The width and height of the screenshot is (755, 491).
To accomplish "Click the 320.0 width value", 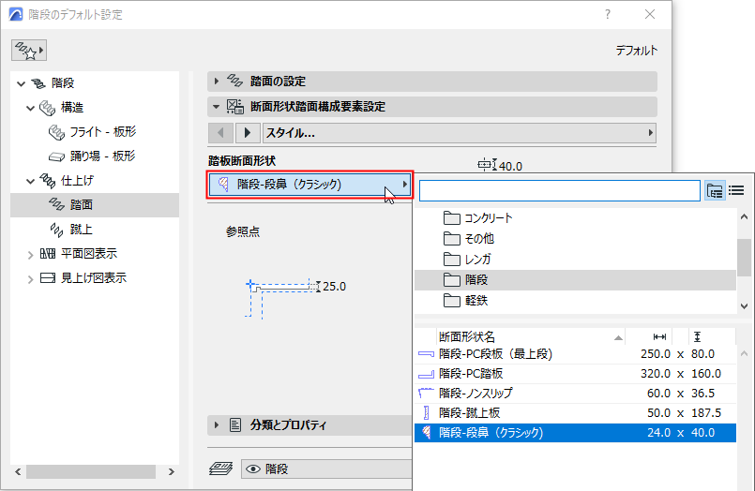I will pos(656,374).
